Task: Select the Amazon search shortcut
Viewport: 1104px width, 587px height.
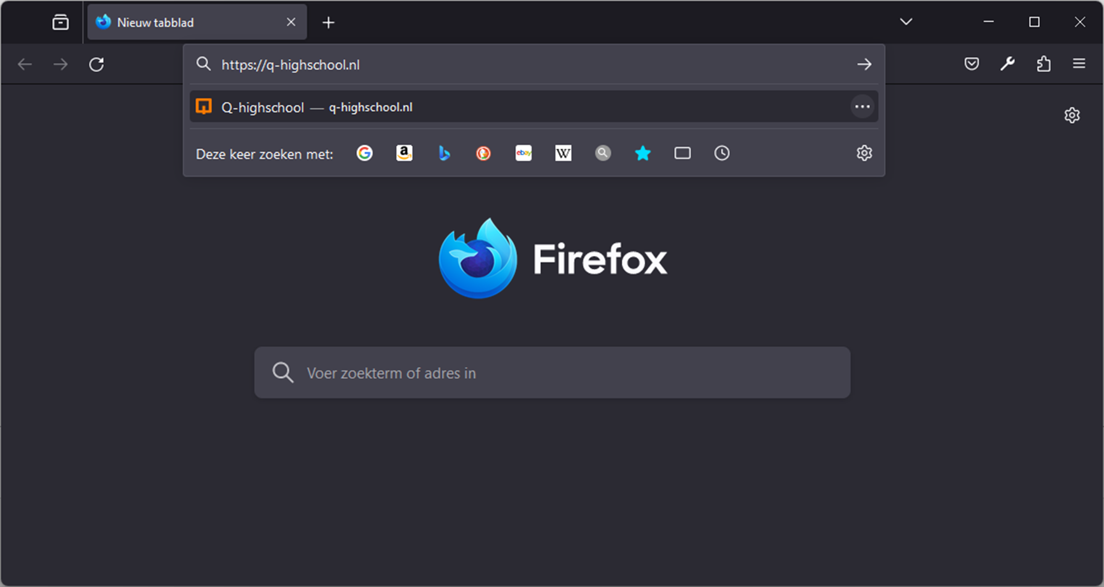Action: click(404, 153)
